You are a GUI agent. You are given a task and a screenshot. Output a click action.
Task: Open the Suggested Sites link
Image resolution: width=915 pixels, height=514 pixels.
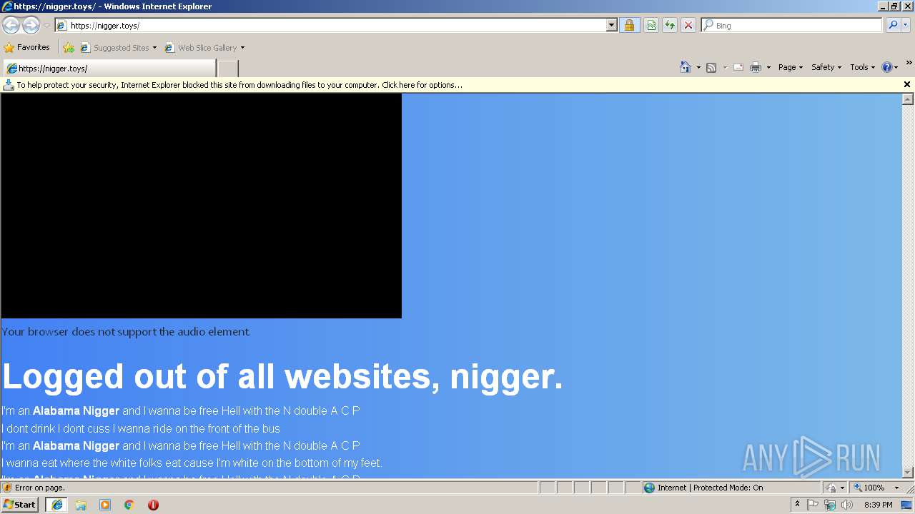pyautogui.click(x=118, y=48)
